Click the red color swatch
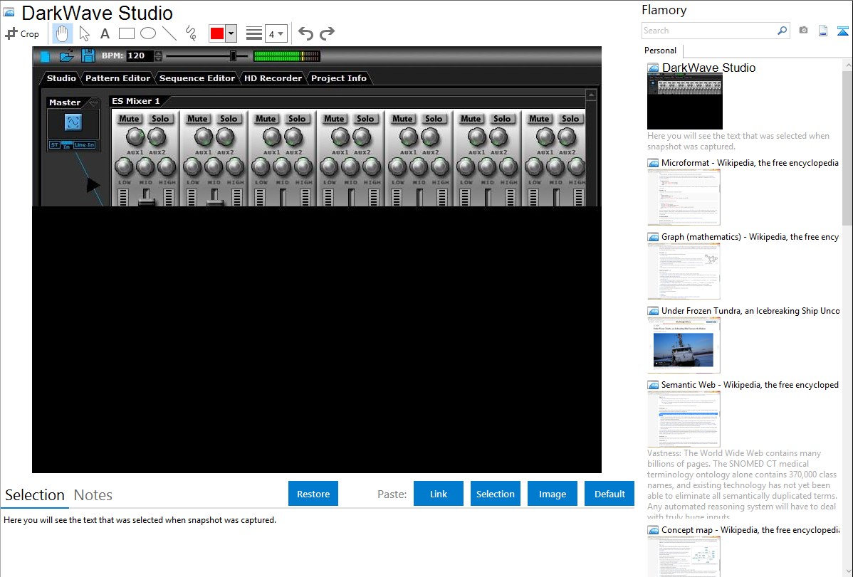The image size is (853, 577). [x=217, y=33]
